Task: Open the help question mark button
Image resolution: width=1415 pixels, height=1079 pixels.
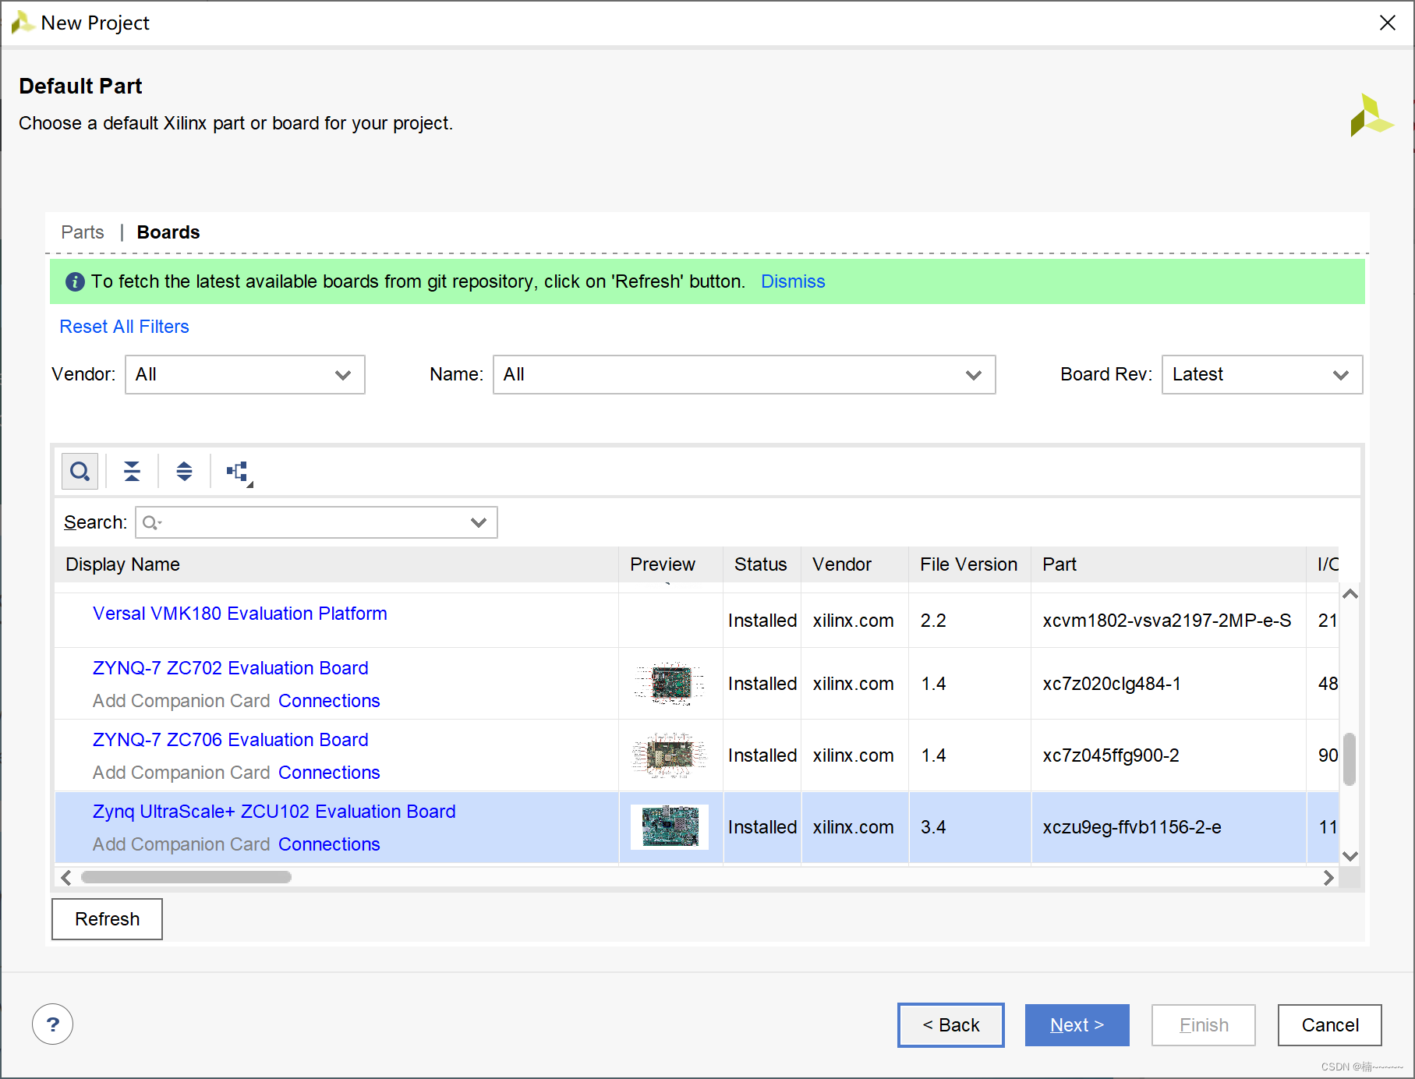Action: point(53,1024)
